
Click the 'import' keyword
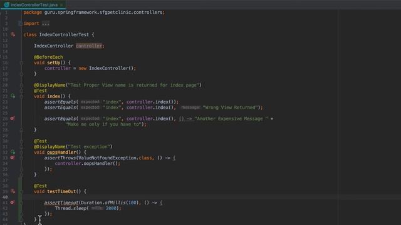click(x=31, y=24)
